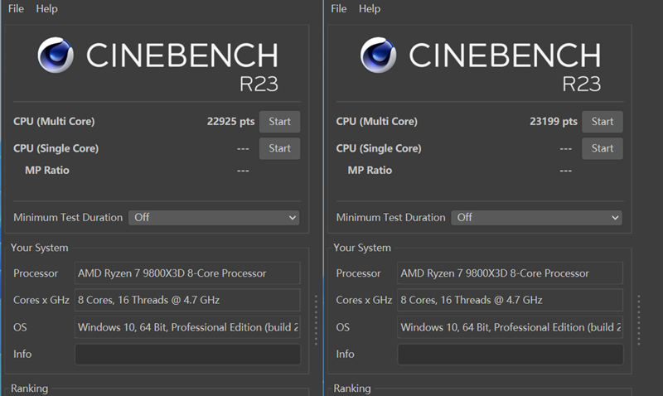The height and width of the screenshot is (396, 663).
Task: Start Single Core test in 23199 pts window
Action: pos(603,148)
